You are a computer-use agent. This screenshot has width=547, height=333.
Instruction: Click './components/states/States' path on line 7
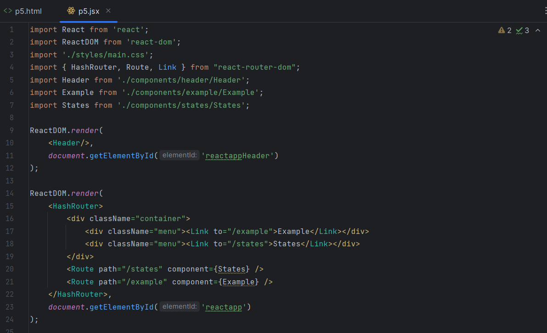coord(181,105)
